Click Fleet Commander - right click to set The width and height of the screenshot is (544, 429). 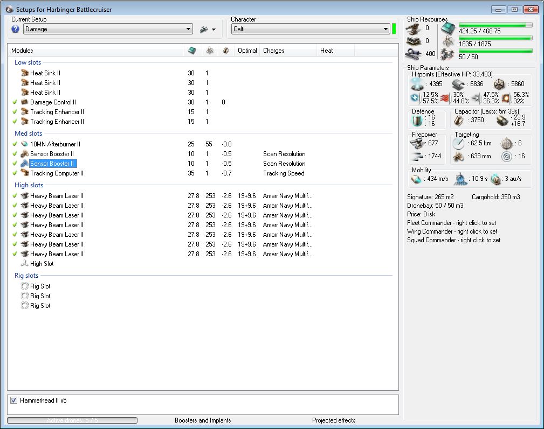451,223
